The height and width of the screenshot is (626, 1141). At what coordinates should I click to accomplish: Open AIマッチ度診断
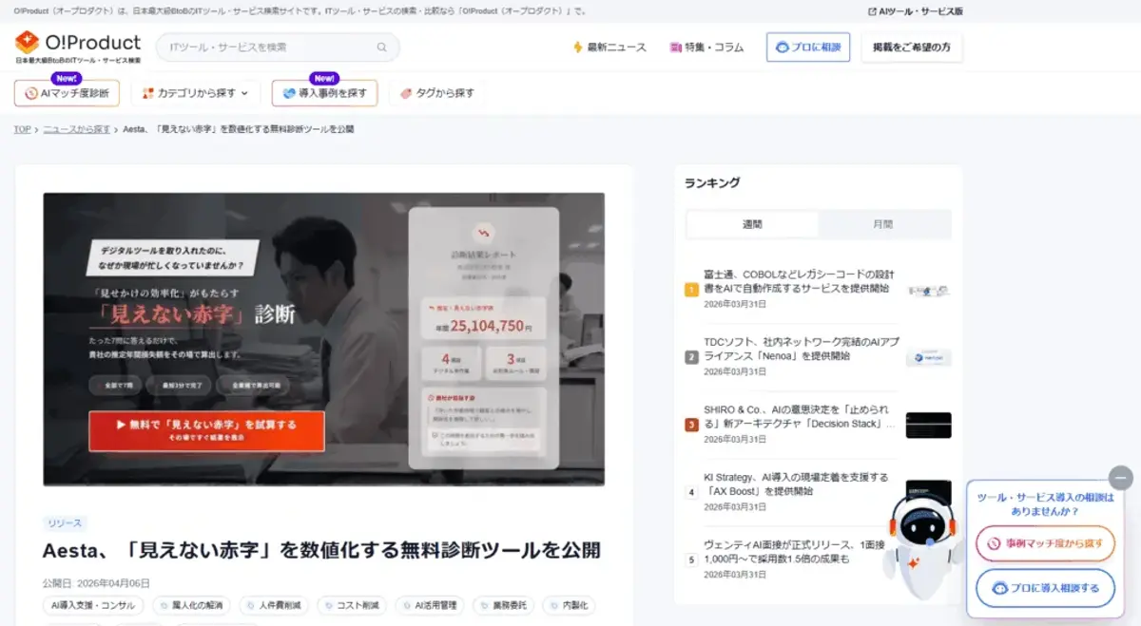click(x=67, y=93)
